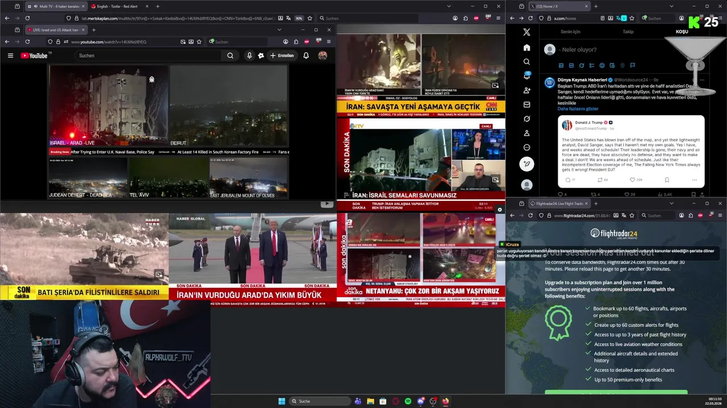Image resolution: width=727 pixels, height=408 pixels.
Task: Select the KOŞU tab on X
Action: 682,32
